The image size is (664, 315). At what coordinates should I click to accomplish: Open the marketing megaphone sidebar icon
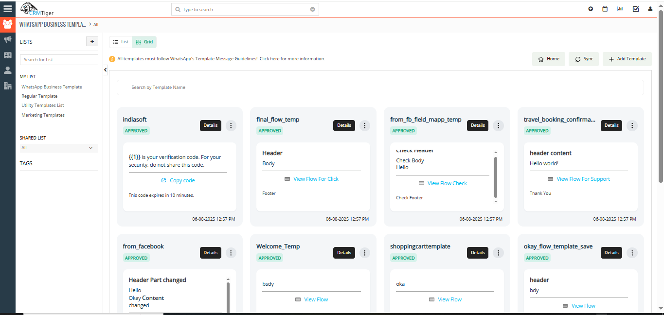point(7,40)
